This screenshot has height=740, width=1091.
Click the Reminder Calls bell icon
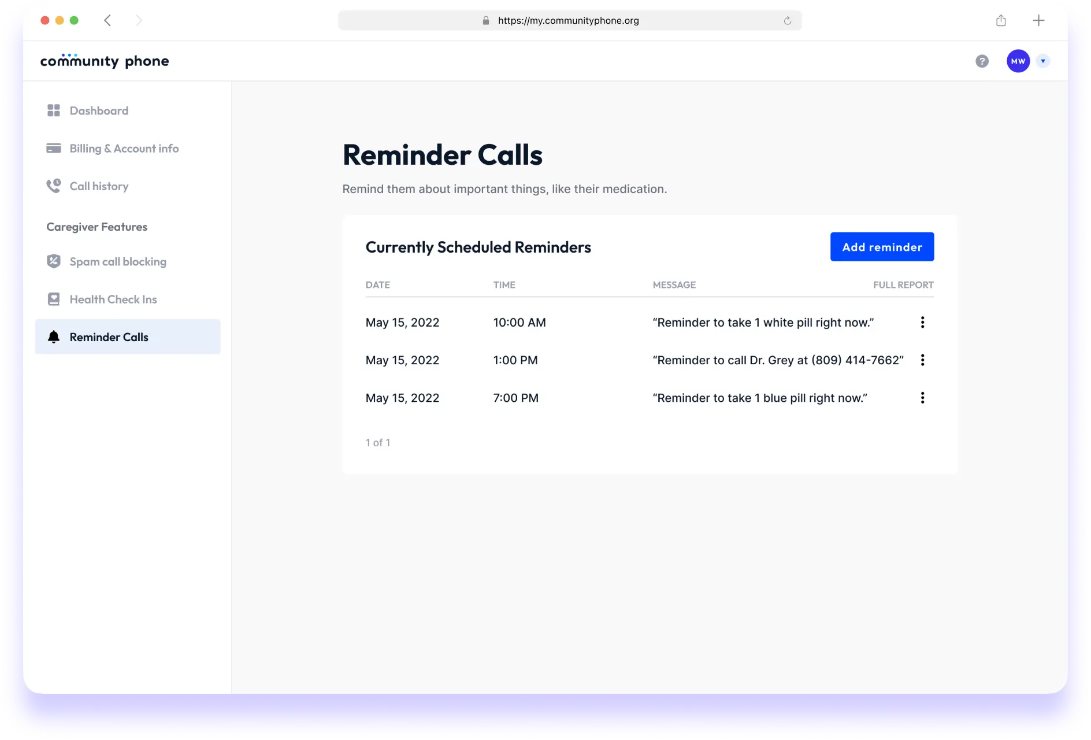(54, 337)
